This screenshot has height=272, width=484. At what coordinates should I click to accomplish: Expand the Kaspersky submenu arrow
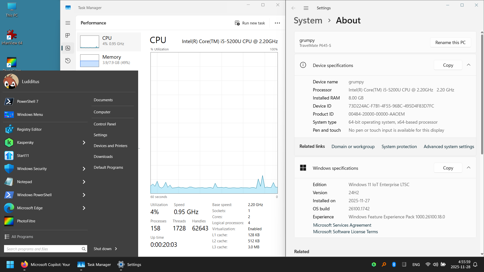[84, 143]
